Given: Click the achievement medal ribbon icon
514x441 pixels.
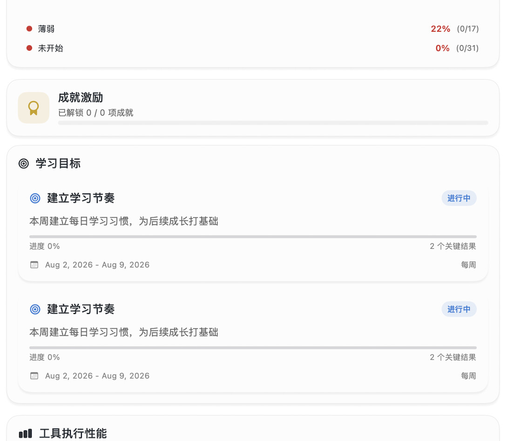Looking at the screenshot, I should click(34, 108).
